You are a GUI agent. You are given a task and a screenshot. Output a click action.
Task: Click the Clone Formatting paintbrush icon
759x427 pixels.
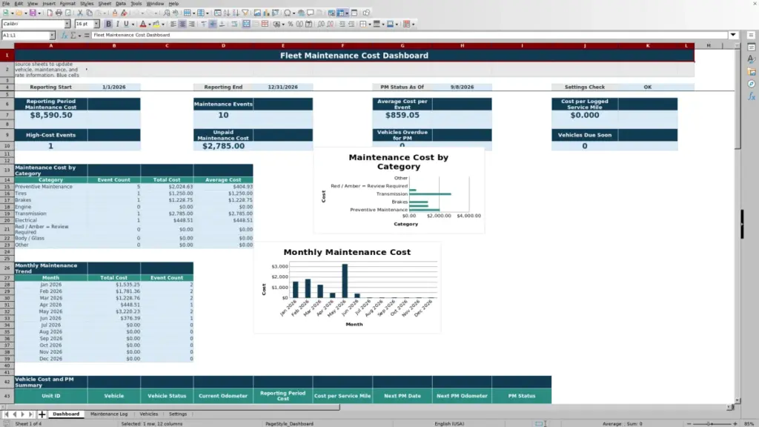[x=115, y=13]
